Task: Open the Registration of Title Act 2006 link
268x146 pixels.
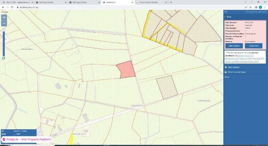Action: pyautogui.click(x=239, y=58)
